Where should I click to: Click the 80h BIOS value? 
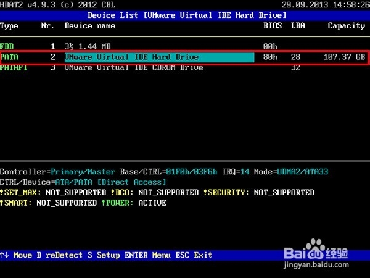tap(270, 57)
